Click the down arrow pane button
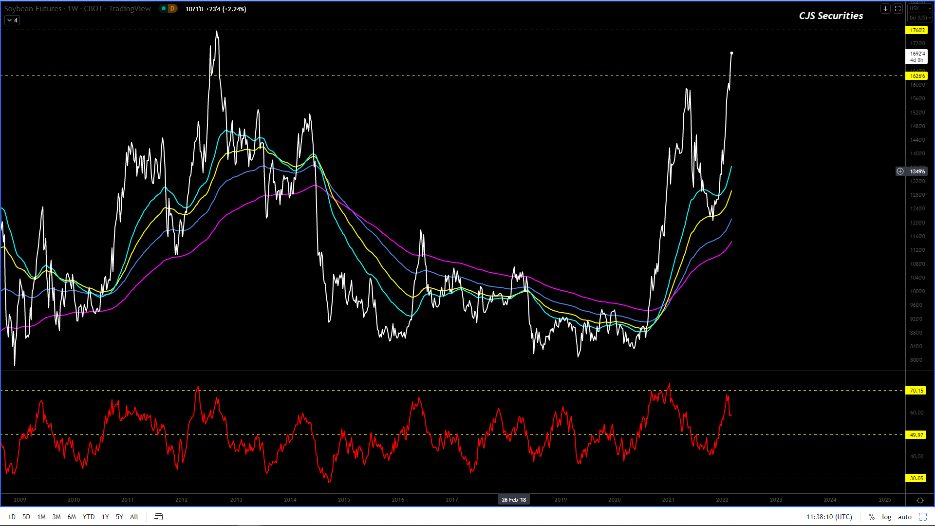This screenshot has width=935, height=526. (x=885, y=9)
